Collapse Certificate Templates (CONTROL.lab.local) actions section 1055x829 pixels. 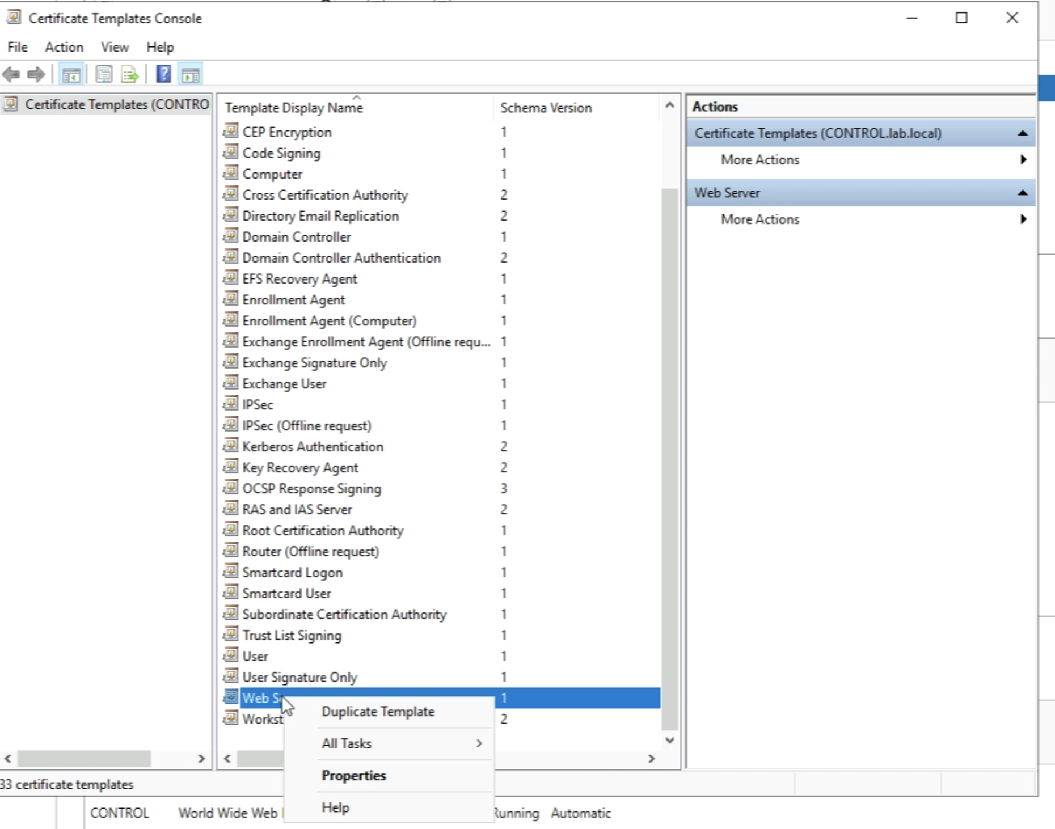1022,133
